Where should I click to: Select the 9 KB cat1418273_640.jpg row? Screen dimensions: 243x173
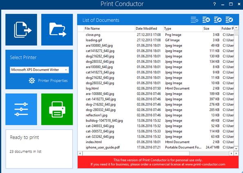156,72
